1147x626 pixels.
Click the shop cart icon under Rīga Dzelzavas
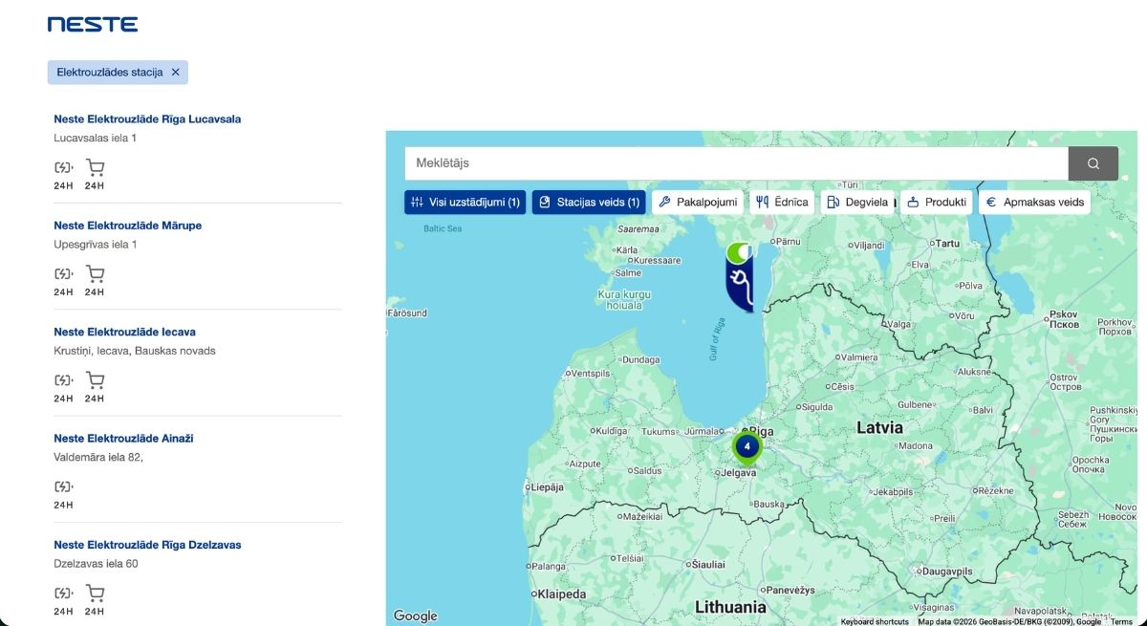click(x=95, y=594)
